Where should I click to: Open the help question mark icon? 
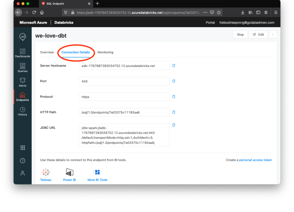click(x=23, y=161)
